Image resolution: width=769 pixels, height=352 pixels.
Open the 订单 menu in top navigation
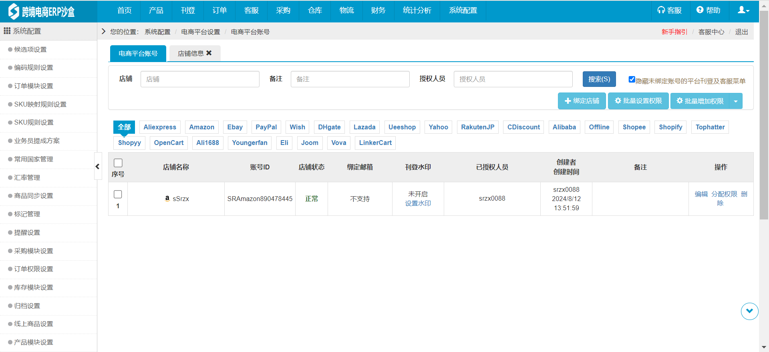[219, 10]
